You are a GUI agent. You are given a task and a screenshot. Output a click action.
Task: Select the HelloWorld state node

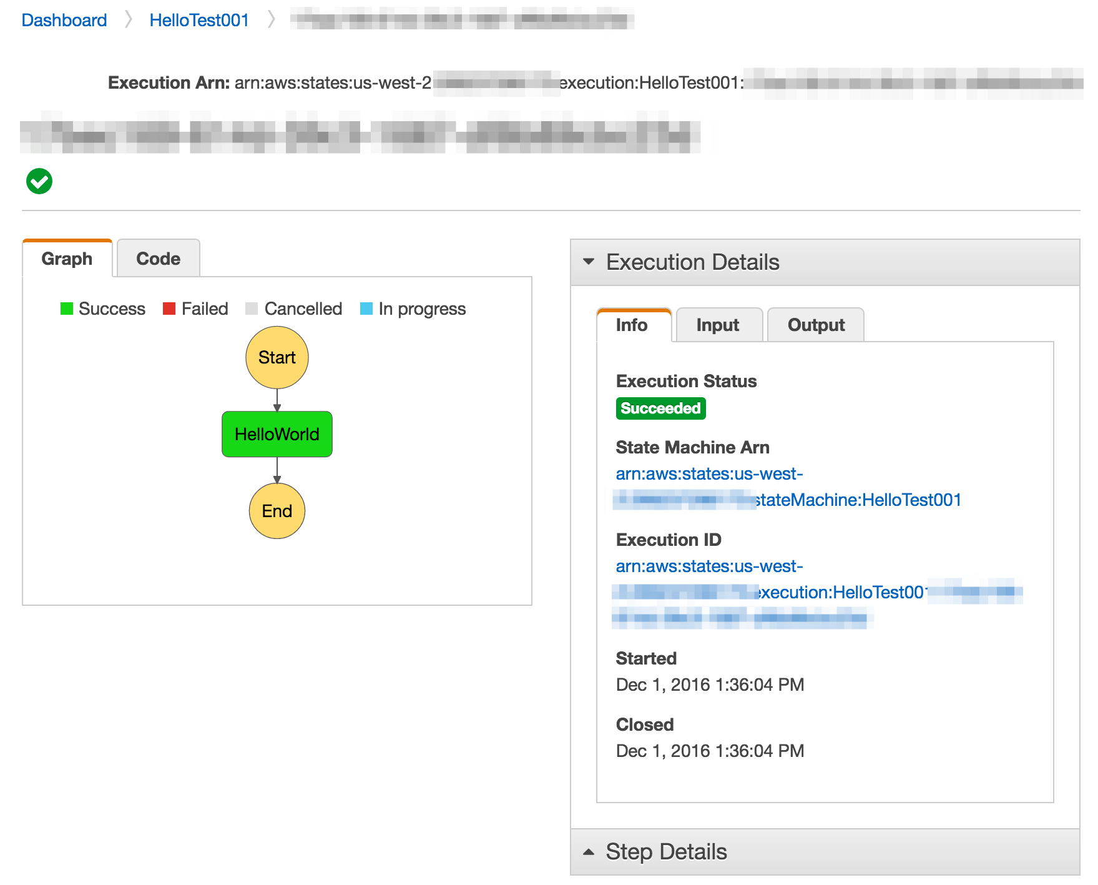coord(277,434)
